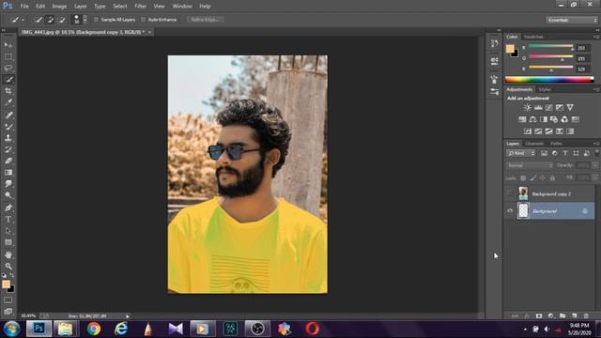Image resolution: width=601 pixels, height=338 pixels.
Task: Select the Move tool
Action: coord(8,45)
